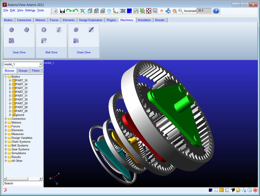Select PART_26 in the tree
The image size is (260, 196).
22,111
